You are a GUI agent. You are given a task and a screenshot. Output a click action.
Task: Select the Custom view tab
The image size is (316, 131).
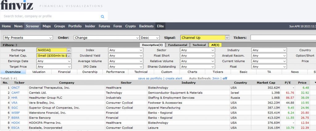[x=167, y=72]
